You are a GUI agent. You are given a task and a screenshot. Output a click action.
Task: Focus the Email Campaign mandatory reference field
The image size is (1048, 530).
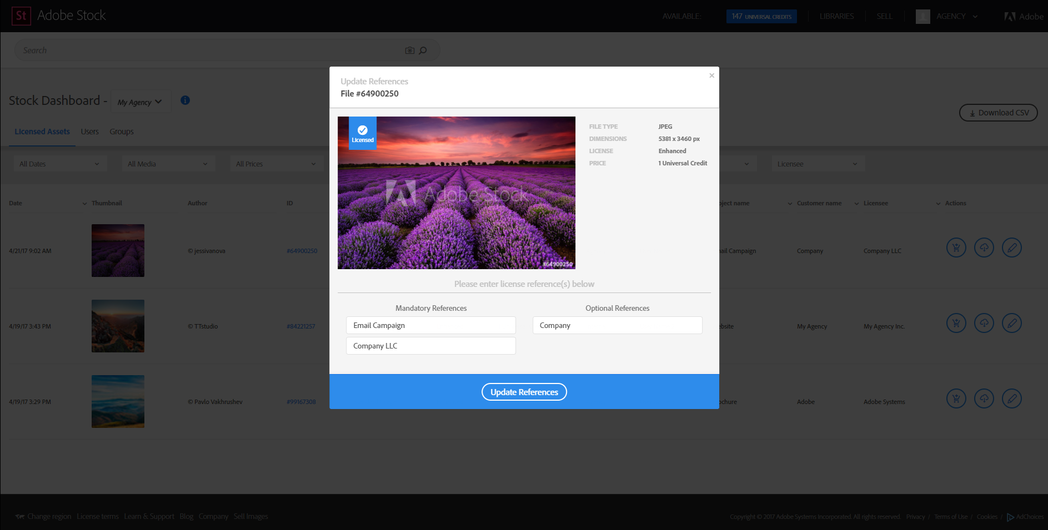pos(431,325)
